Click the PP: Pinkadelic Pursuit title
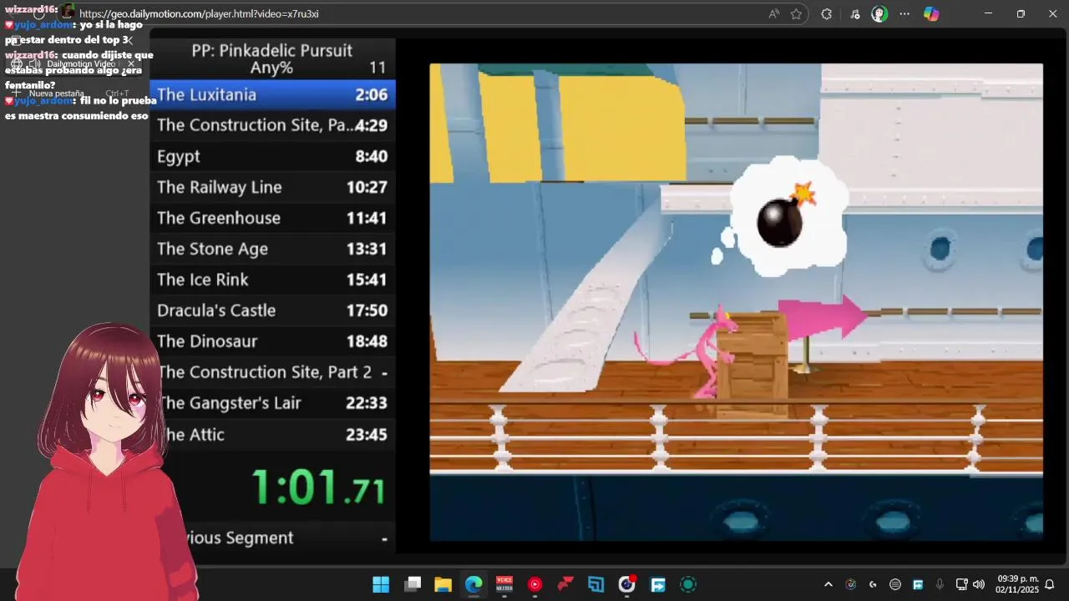Image resolution: width=1069 pixels, height=601 pixels. 272,50
